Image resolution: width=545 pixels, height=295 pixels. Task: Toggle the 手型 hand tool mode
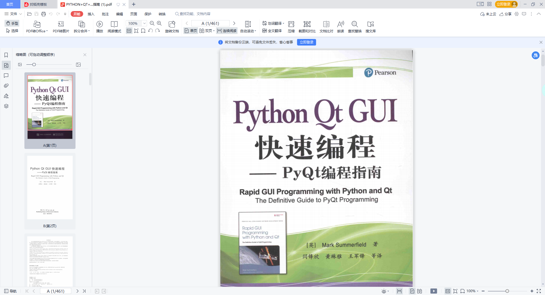pyautogui.click(x=12, y=23)
